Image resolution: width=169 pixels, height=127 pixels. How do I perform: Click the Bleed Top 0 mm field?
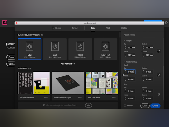(x=131, y=72)
